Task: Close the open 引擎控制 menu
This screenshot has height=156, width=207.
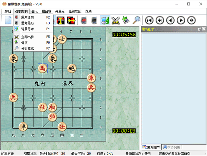Action: [21, 11]
